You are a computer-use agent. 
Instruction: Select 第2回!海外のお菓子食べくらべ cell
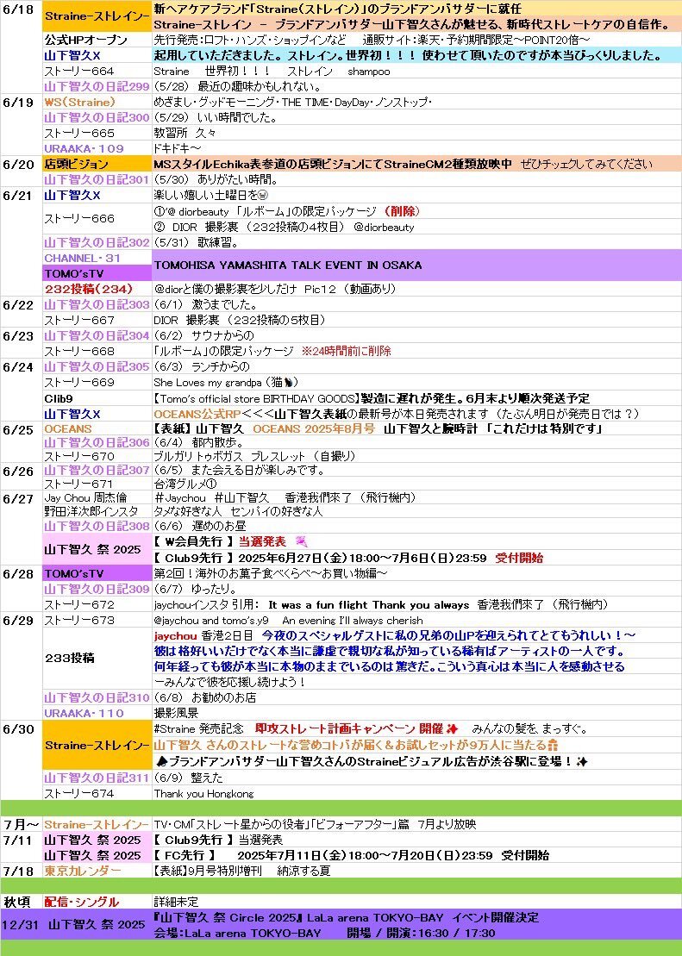[416, 574]
